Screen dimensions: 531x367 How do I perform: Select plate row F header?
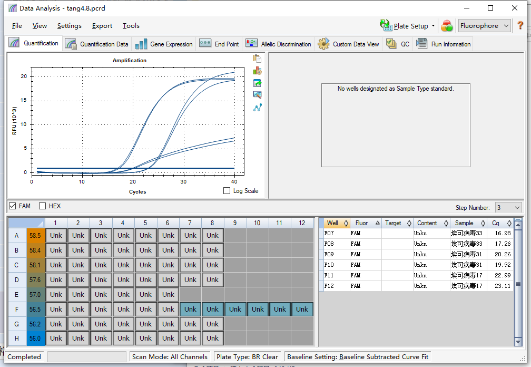(x=17, y=309)
